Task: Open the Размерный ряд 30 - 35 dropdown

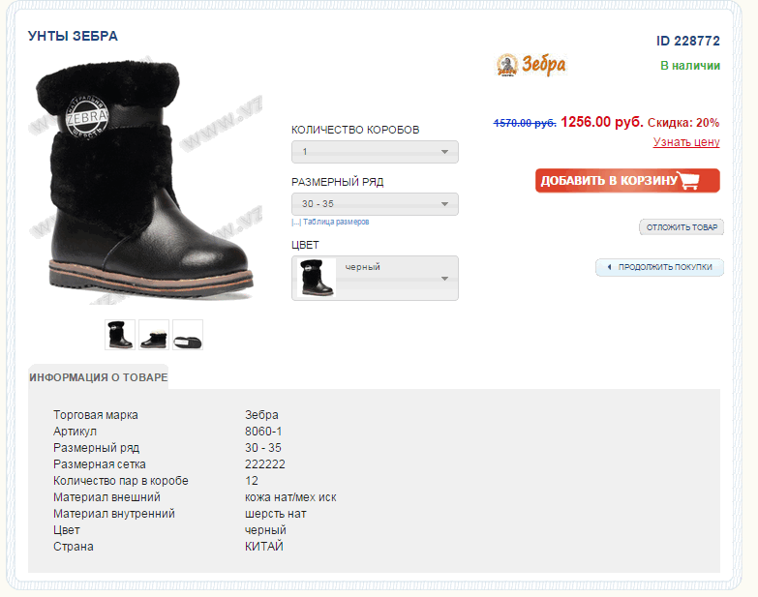Action: [375, 204]
